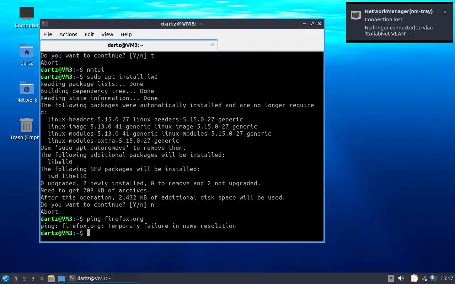Click dartz@VM3 terminal taskbar button
Viewport: 455px width, 284px height.
[102, 278]
